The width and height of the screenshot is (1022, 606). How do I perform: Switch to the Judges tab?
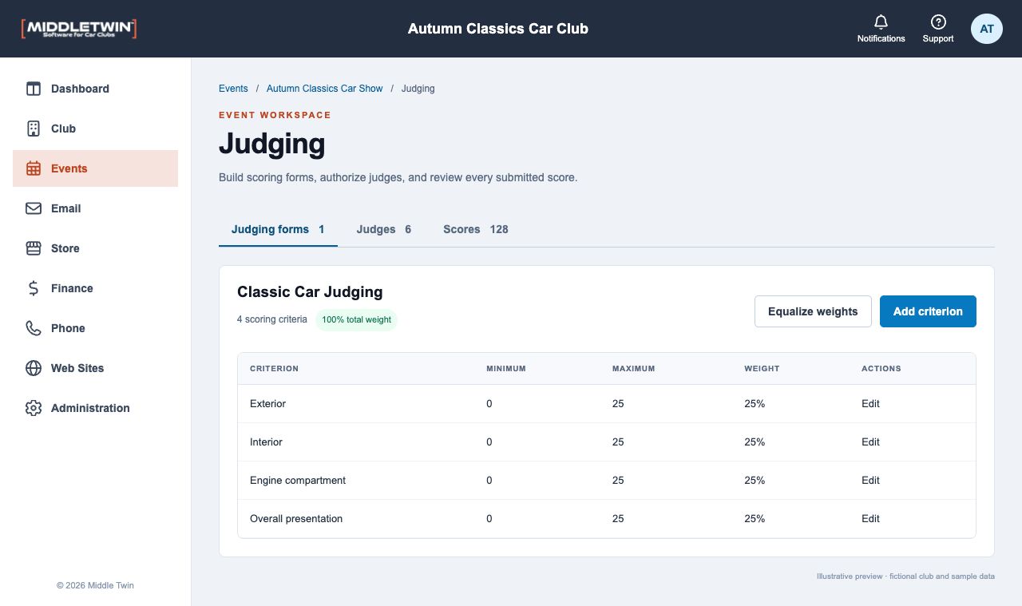384,229
